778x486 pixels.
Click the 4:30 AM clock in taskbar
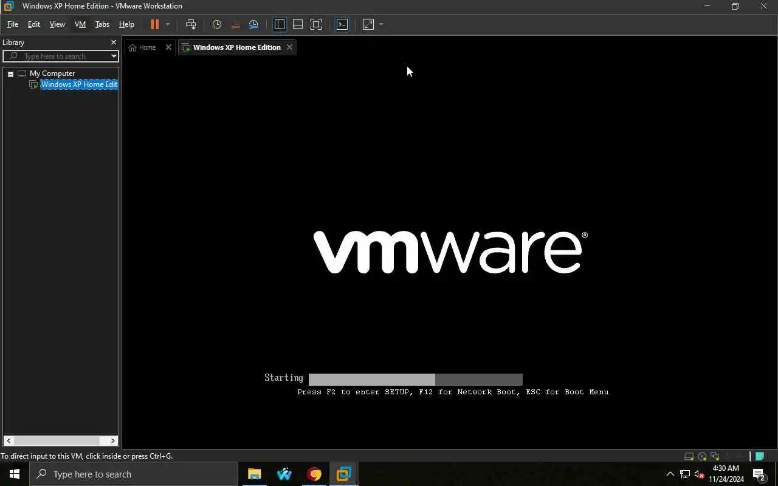click(x=726, y=474)
